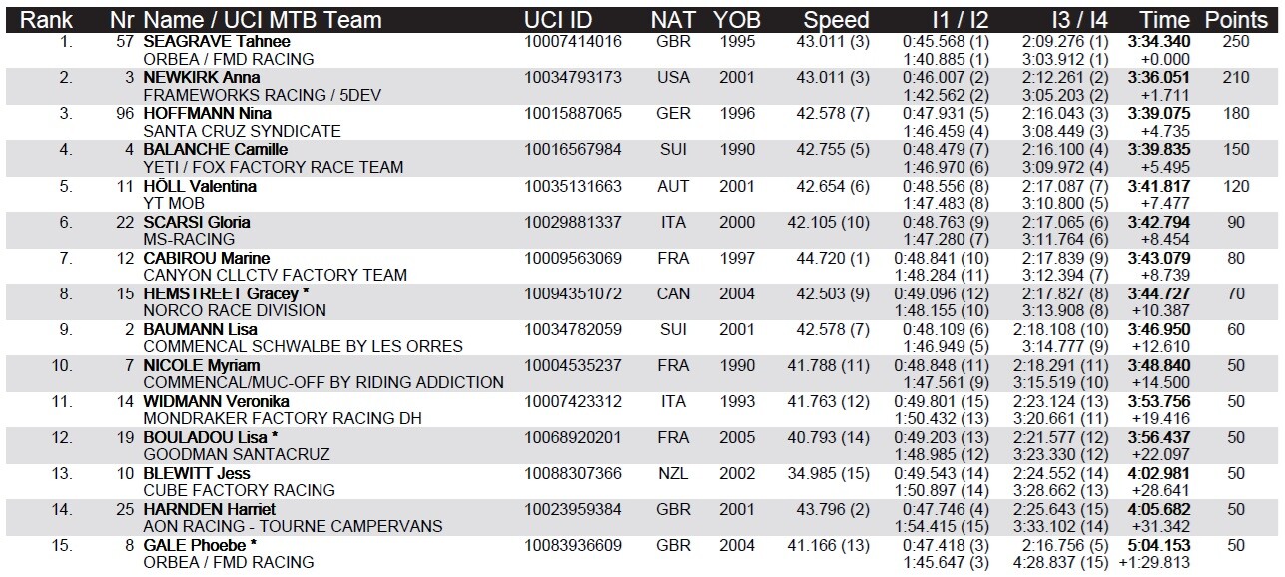The image size is (1285, 577).
Task: Click the UCI ID column header
Action: 558,20
